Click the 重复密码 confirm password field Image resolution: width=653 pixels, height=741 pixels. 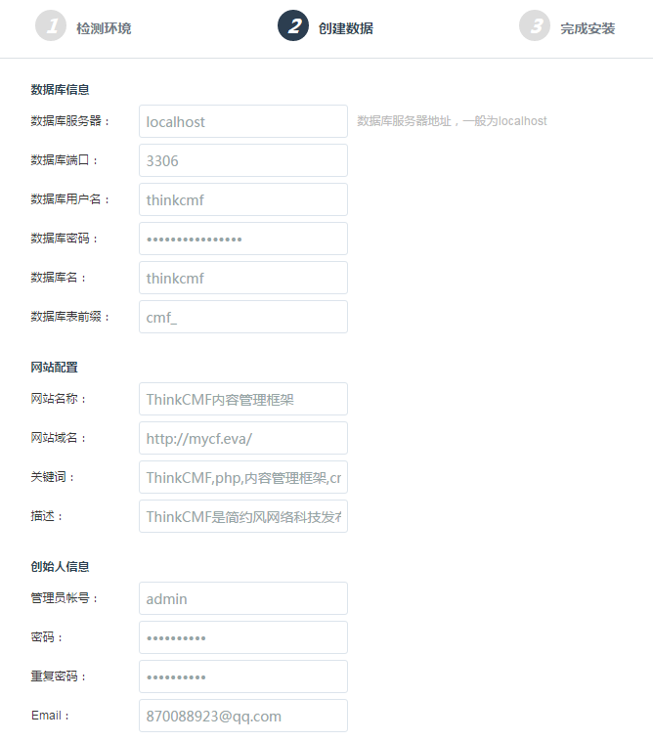point(243,676)
